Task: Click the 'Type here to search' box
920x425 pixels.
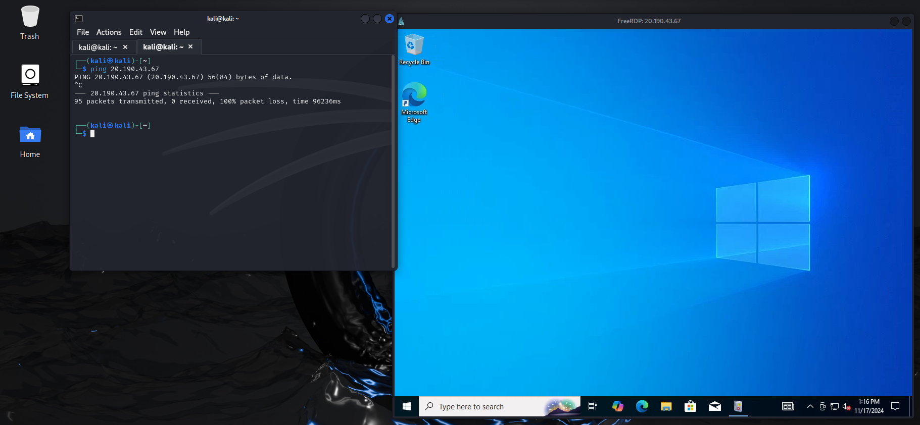Action: [499, 406]
